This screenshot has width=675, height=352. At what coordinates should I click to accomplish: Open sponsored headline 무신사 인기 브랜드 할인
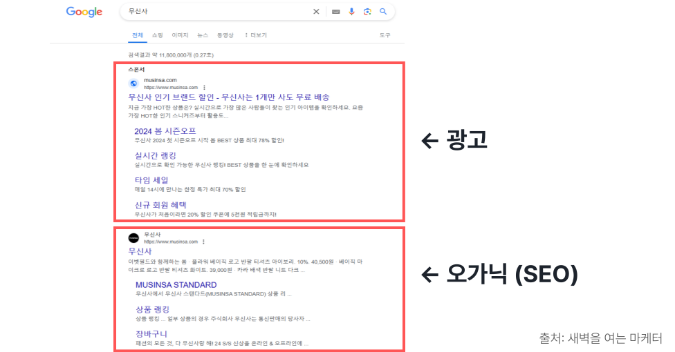pyautogui.click(x=229, y=97)
